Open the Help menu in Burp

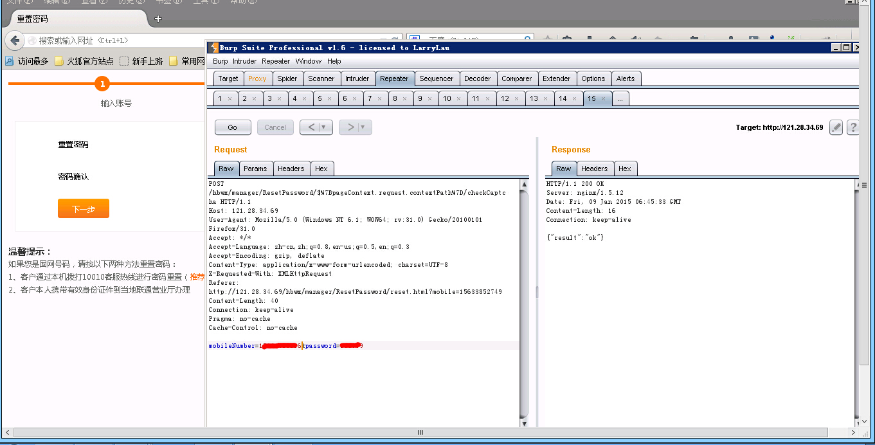(x=334, y=61)
